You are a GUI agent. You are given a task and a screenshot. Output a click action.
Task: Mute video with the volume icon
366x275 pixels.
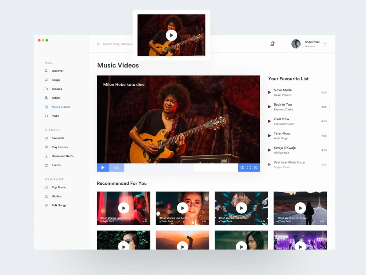[242, 168]
